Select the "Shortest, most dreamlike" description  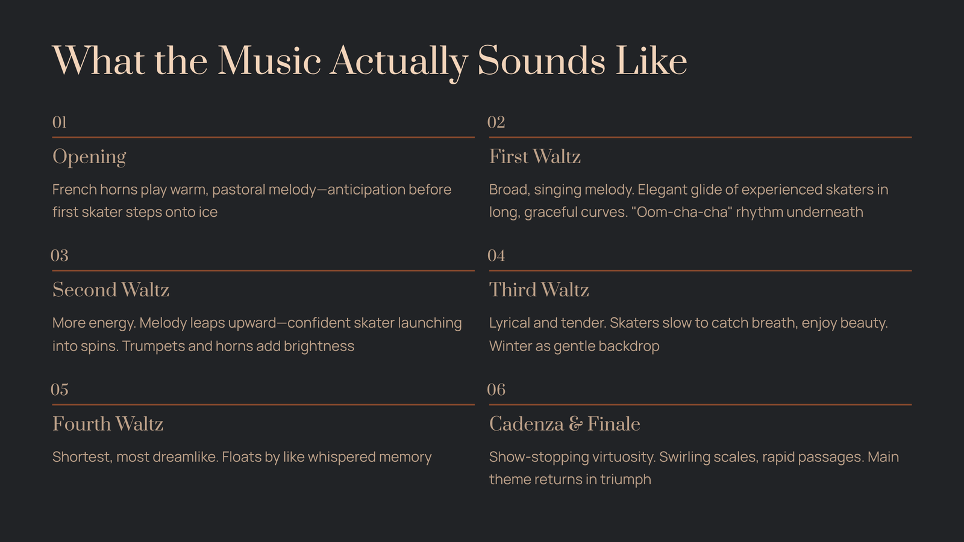(242, 457)
